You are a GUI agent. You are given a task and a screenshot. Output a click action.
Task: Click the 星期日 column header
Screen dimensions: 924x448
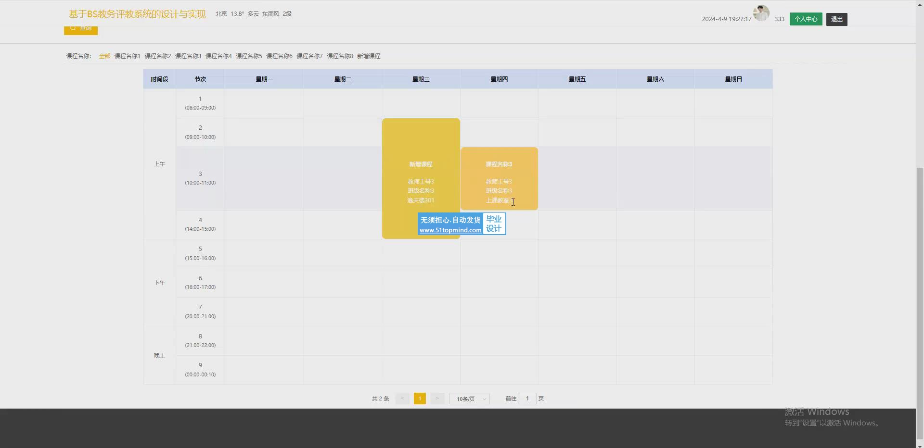(x=733, y=79)
